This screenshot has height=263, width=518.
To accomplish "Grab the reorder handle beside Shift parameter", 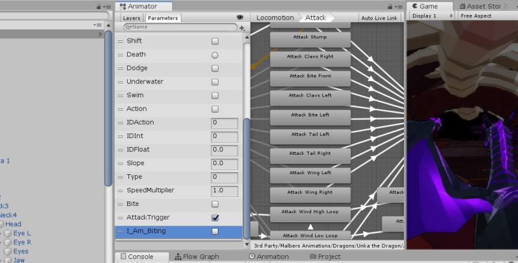I will [120, 41].
